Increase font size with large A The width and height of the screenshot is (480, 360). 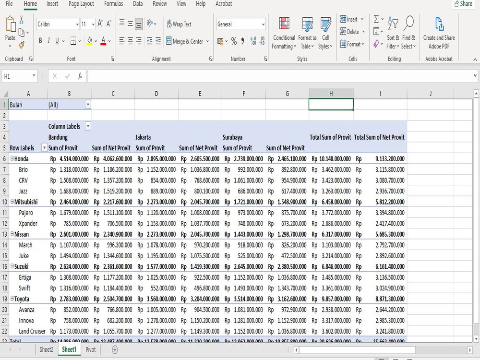point(100,24)
